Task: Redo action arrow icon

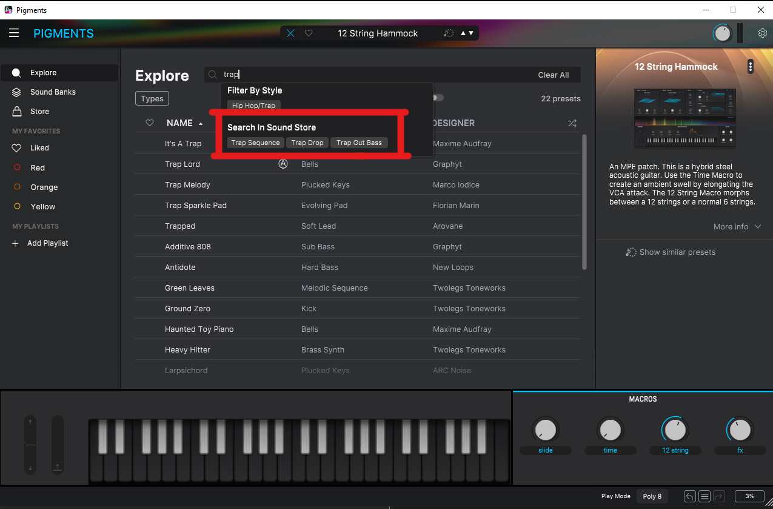Action: [718, 496]
